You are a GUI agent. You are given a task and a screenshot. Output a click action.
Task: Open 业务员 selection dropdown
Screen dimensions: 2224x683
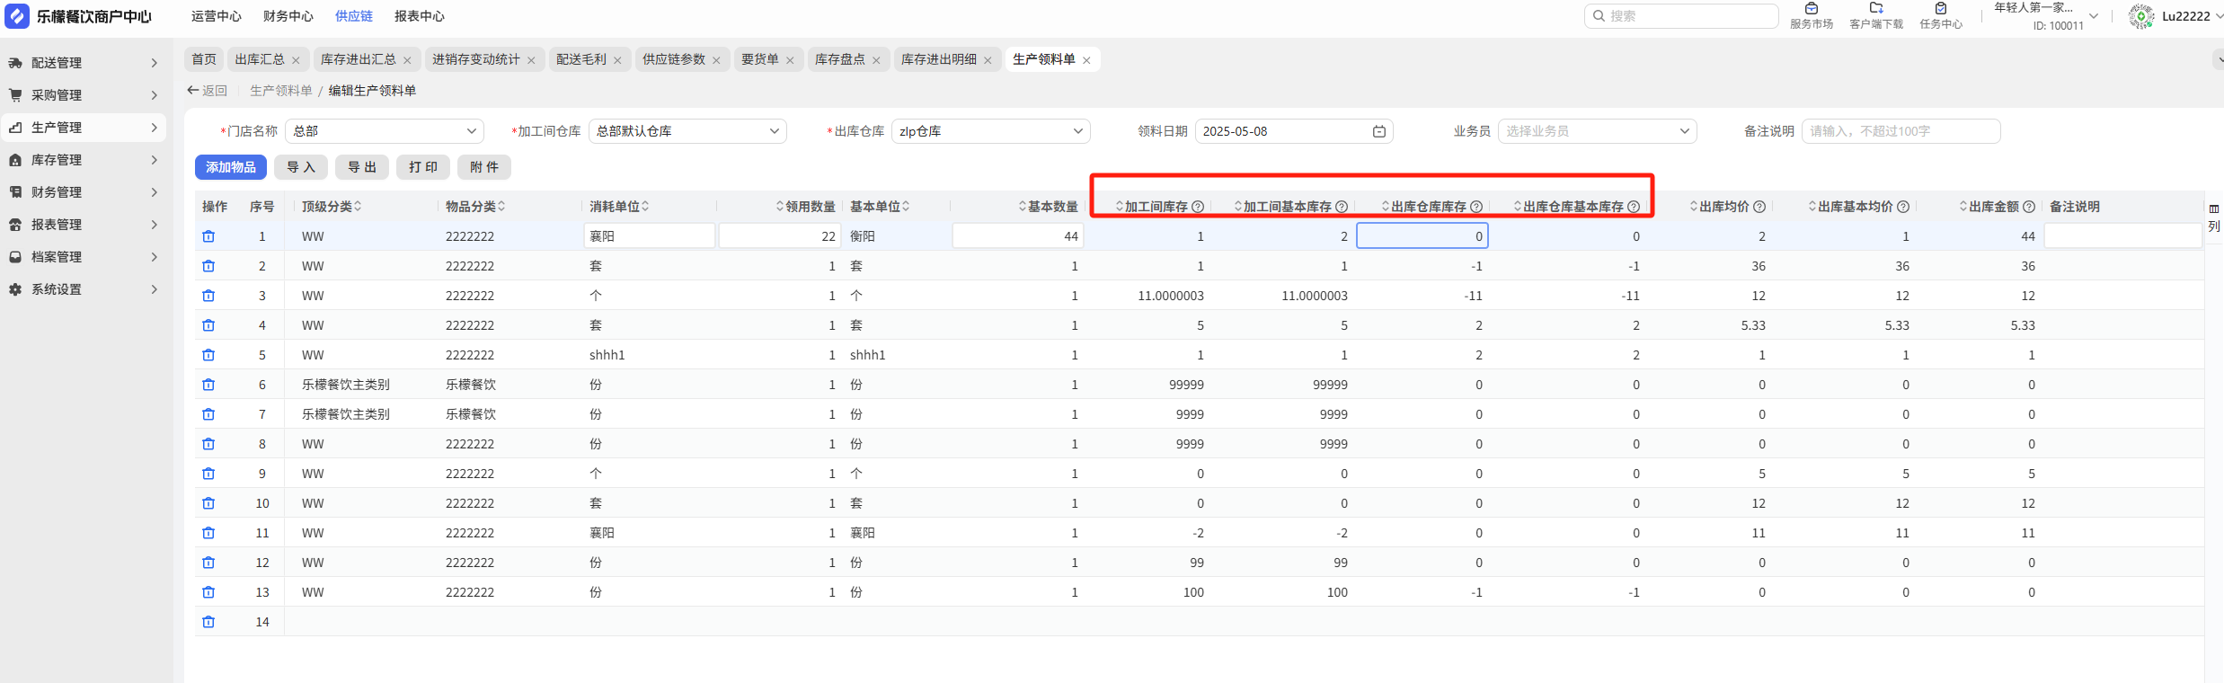pos(1598,131)
